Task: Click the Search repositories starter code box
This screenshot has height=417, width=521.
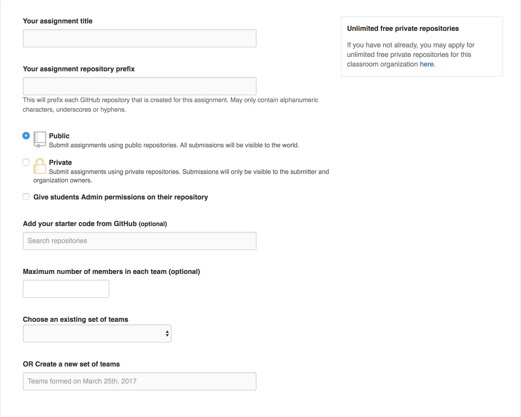Action: 139,241
